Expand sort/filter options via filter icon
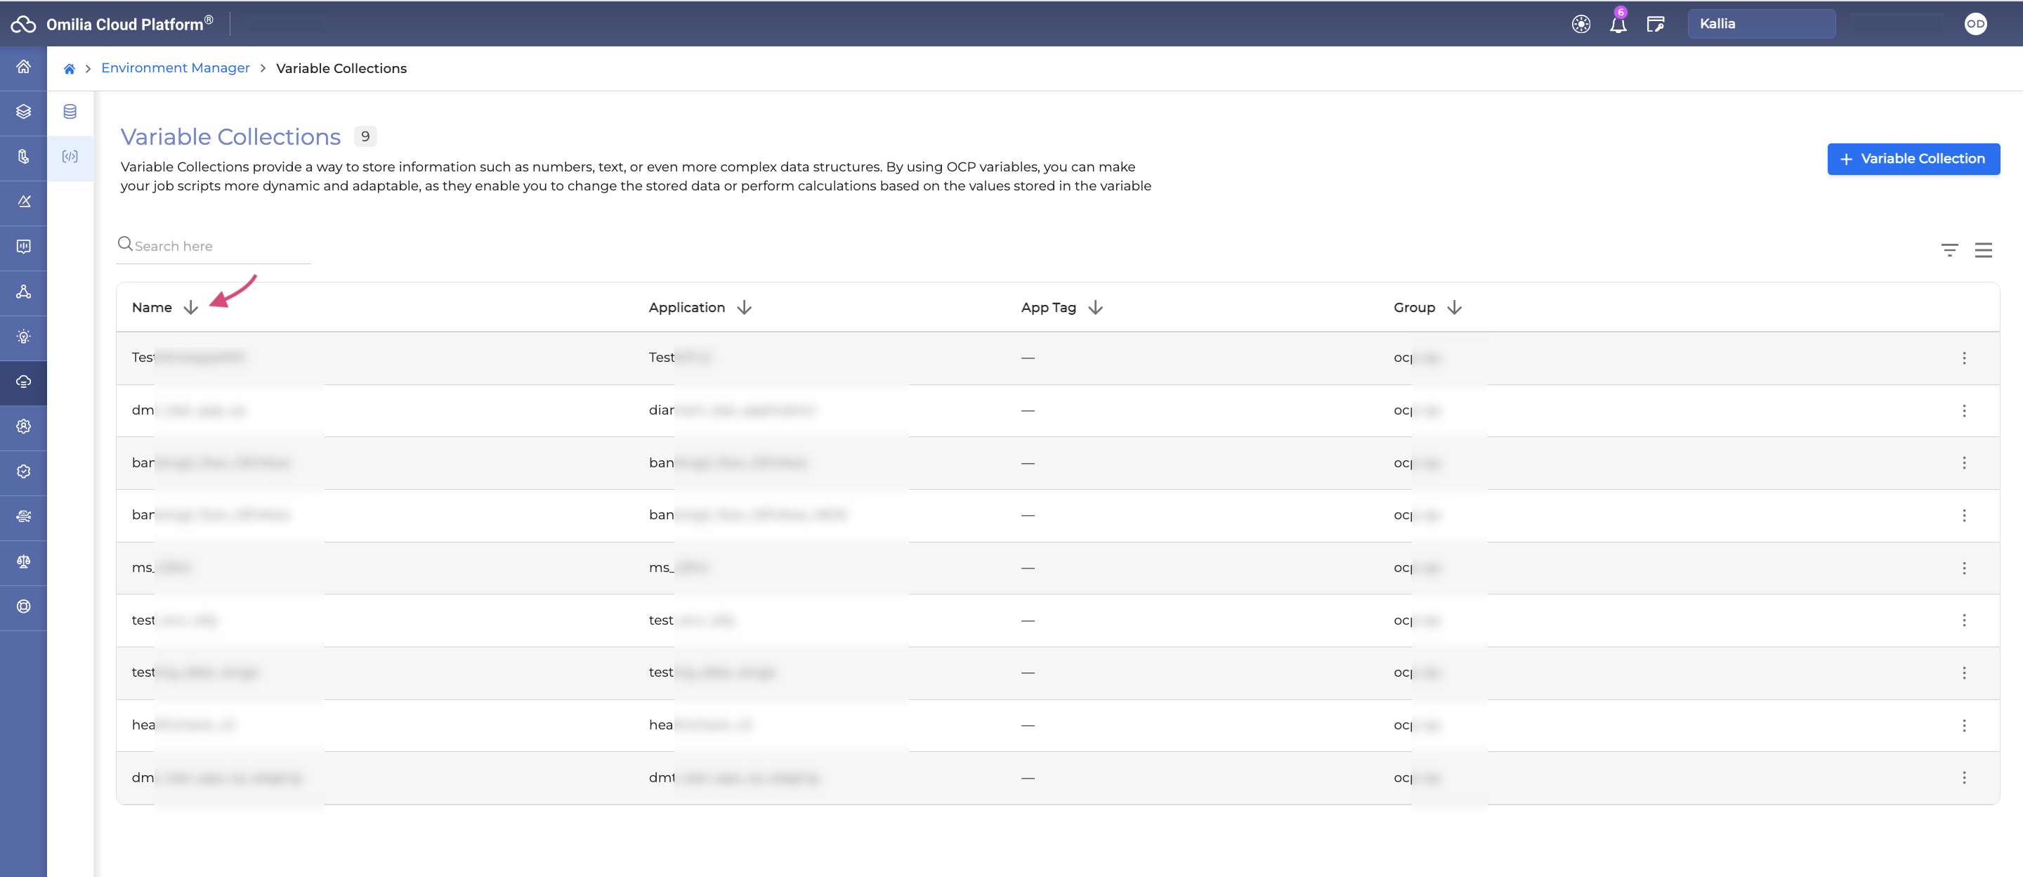The image size is (2023, 877). tap(1949, 248)
